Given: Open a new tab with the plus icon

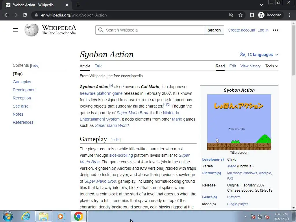Looking at the screenshot, I should (x=78, y=5).
